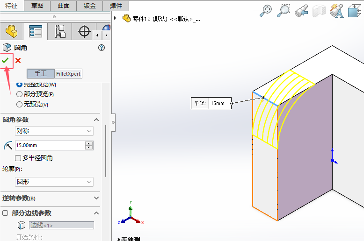Open the 焊件 weldments tab
This screenshot has width=364, height=241.
116,6
